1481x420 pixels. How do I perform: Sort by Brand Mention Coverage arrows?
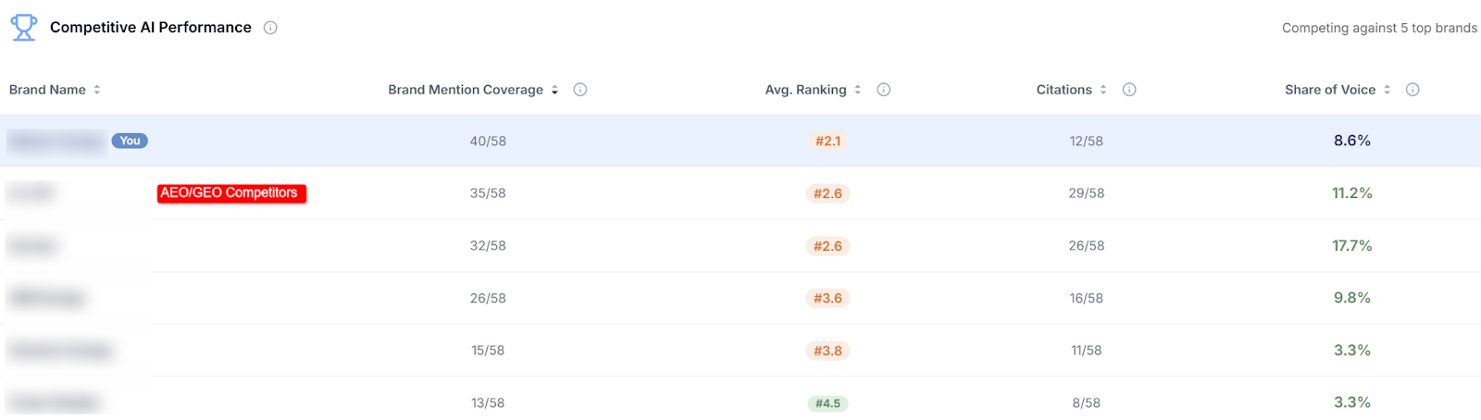(x=554, y=90)
